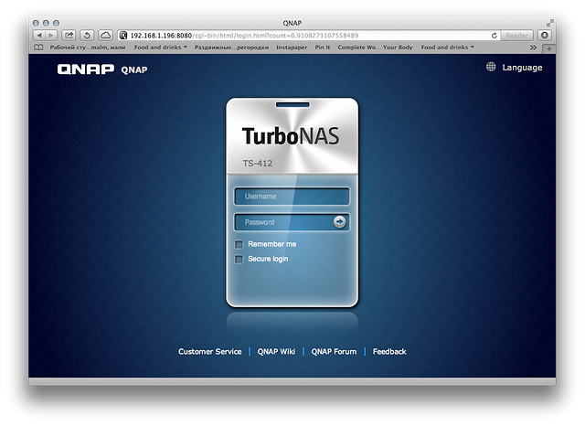Open the Instapaper bookmark

(x=292, y=48)
